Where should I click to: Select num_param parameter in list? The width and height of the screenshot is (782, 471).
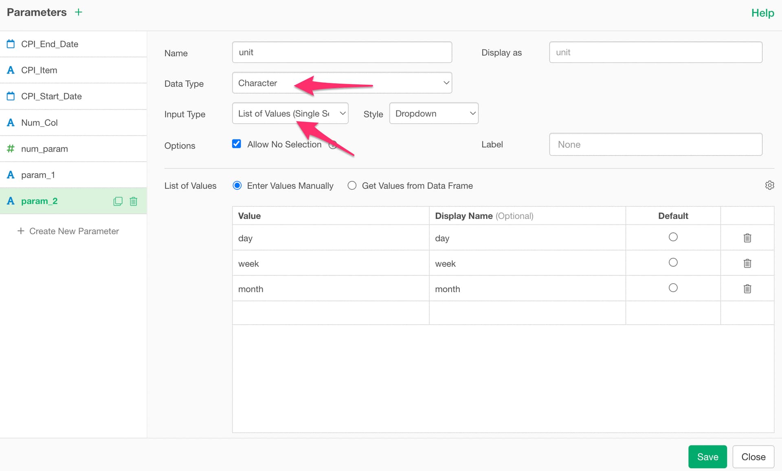[73, 149]
